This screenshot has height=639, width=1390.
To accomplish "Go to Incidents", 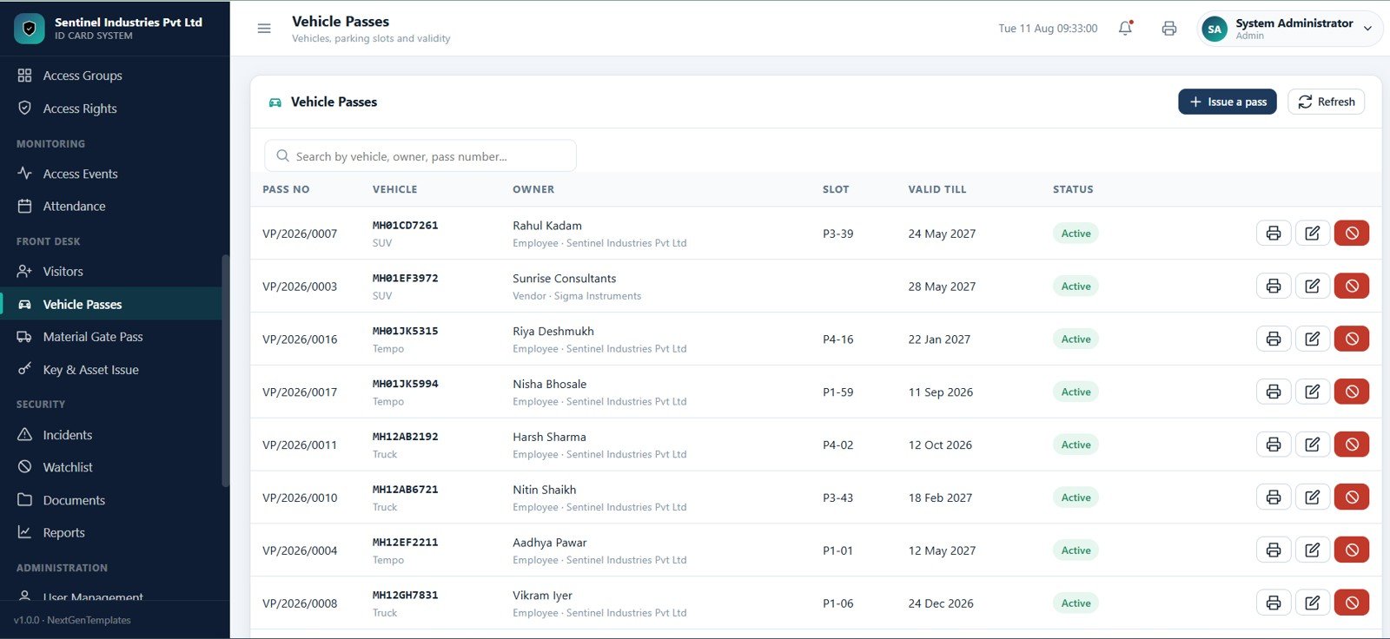I will [x=111, y=435].
